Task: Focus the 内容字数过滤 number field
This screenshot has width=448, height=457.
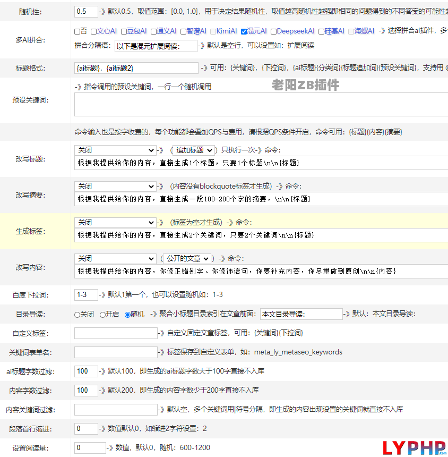Action: (x=86, y=391)
